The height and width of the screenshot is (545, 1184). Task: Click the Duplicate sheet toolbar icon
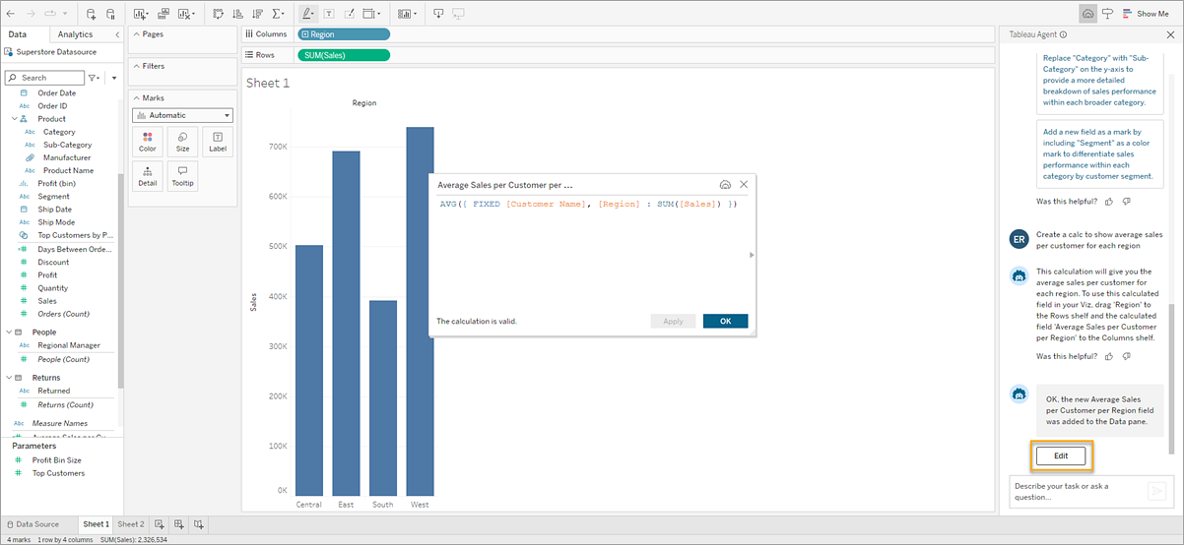click(x=164, y=14)
